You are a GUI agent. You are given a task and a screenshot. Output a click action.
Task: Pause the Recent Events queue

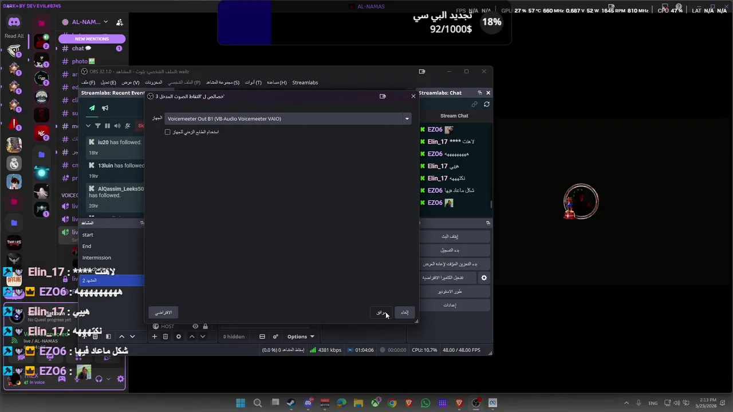point(107,126)
